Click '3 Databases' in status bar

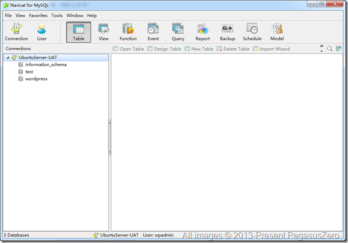click(16, 235)
